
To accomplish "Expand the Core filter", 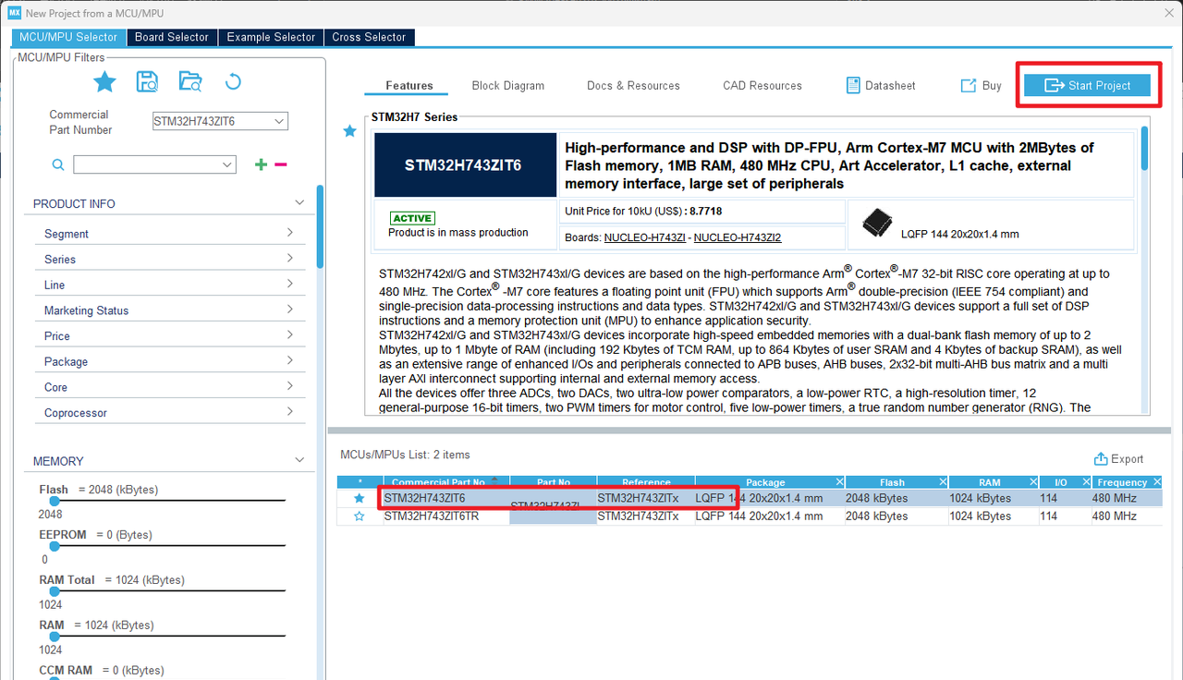I will pyautogui.click(x=289, y=386).
